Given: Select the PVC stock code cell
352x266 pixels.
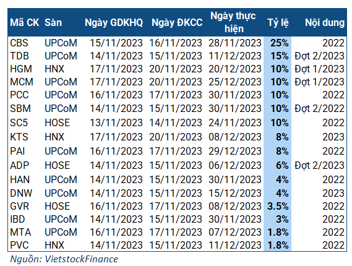Looking at the screenshot, I should pos(20,245).
